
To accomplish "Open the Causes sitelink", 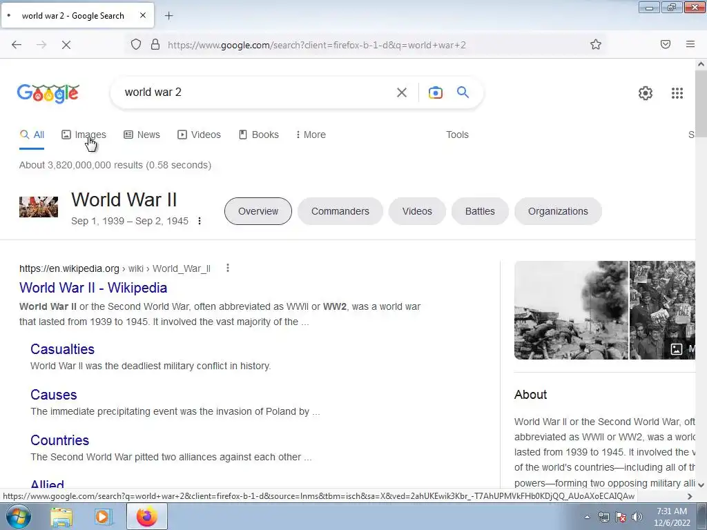I will tap(54, 395).
